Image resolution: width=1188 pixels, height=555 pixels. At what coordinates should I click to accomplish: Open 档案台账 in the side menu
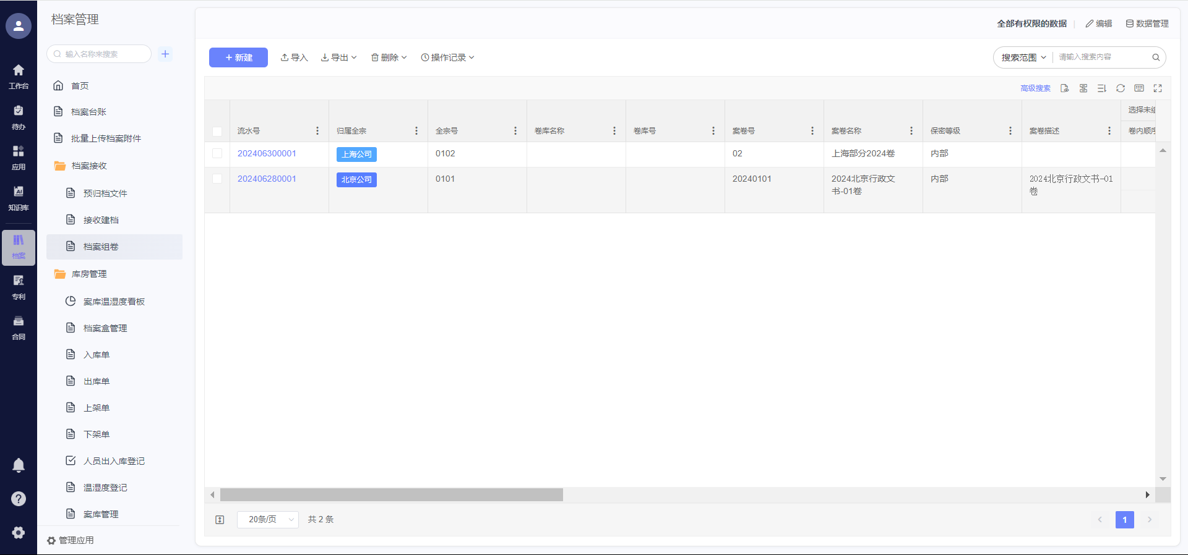click(88, 112)
